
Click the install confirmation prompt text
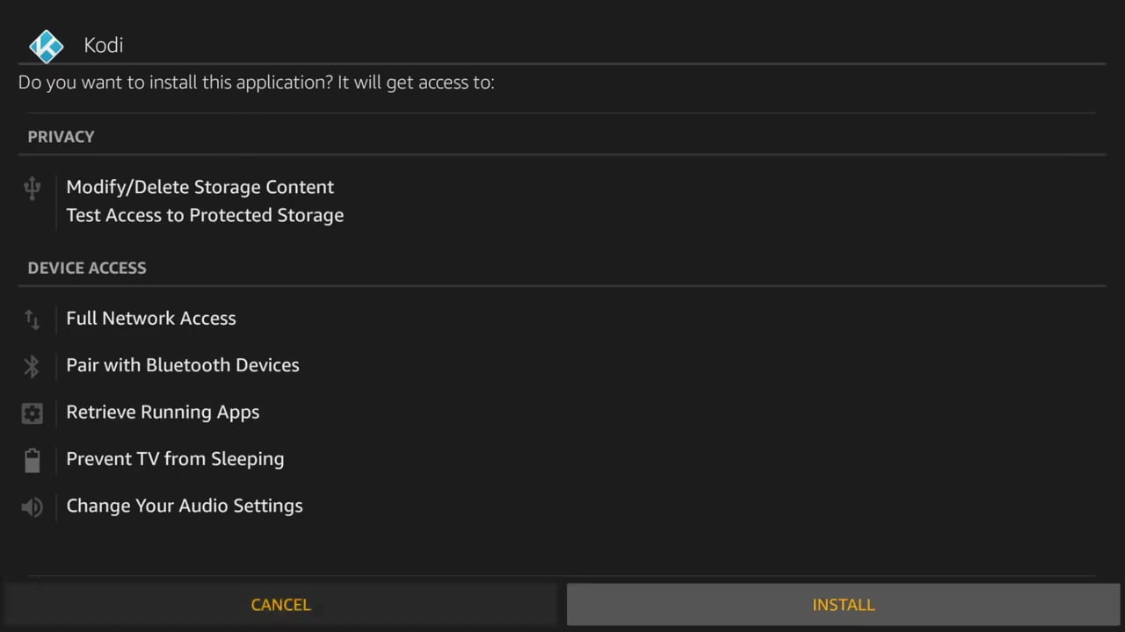point(256,82)
